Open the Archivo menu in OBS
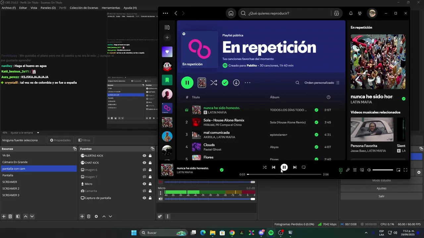 pyautogui.click(x=9, y=8)
